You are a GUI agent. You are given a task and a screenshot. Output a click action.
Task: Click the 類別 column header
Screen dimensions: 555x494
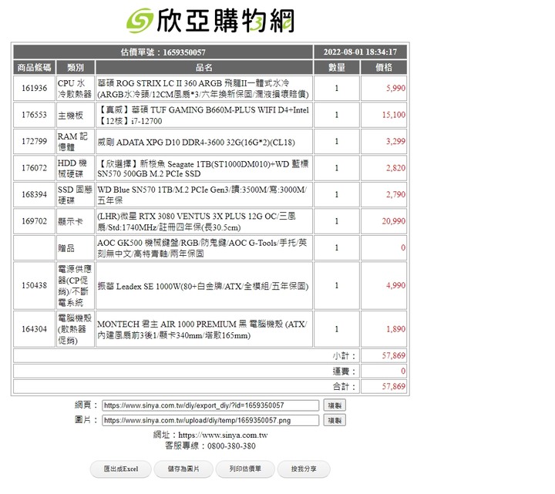pyautogui.click(x=76, y=67)
